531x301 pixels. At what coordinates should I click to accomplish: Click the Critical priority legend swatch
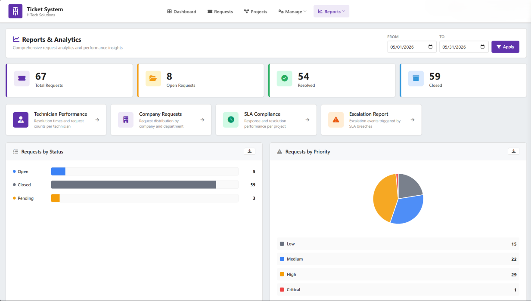282,290
